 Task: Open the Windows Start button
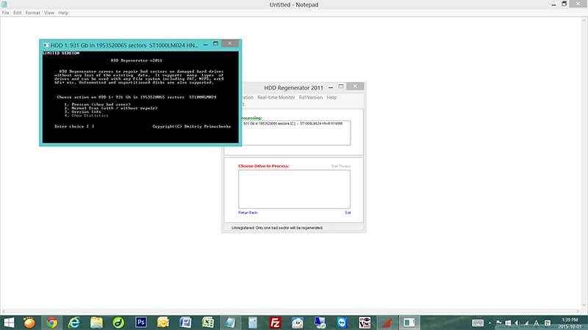[9, 323]
